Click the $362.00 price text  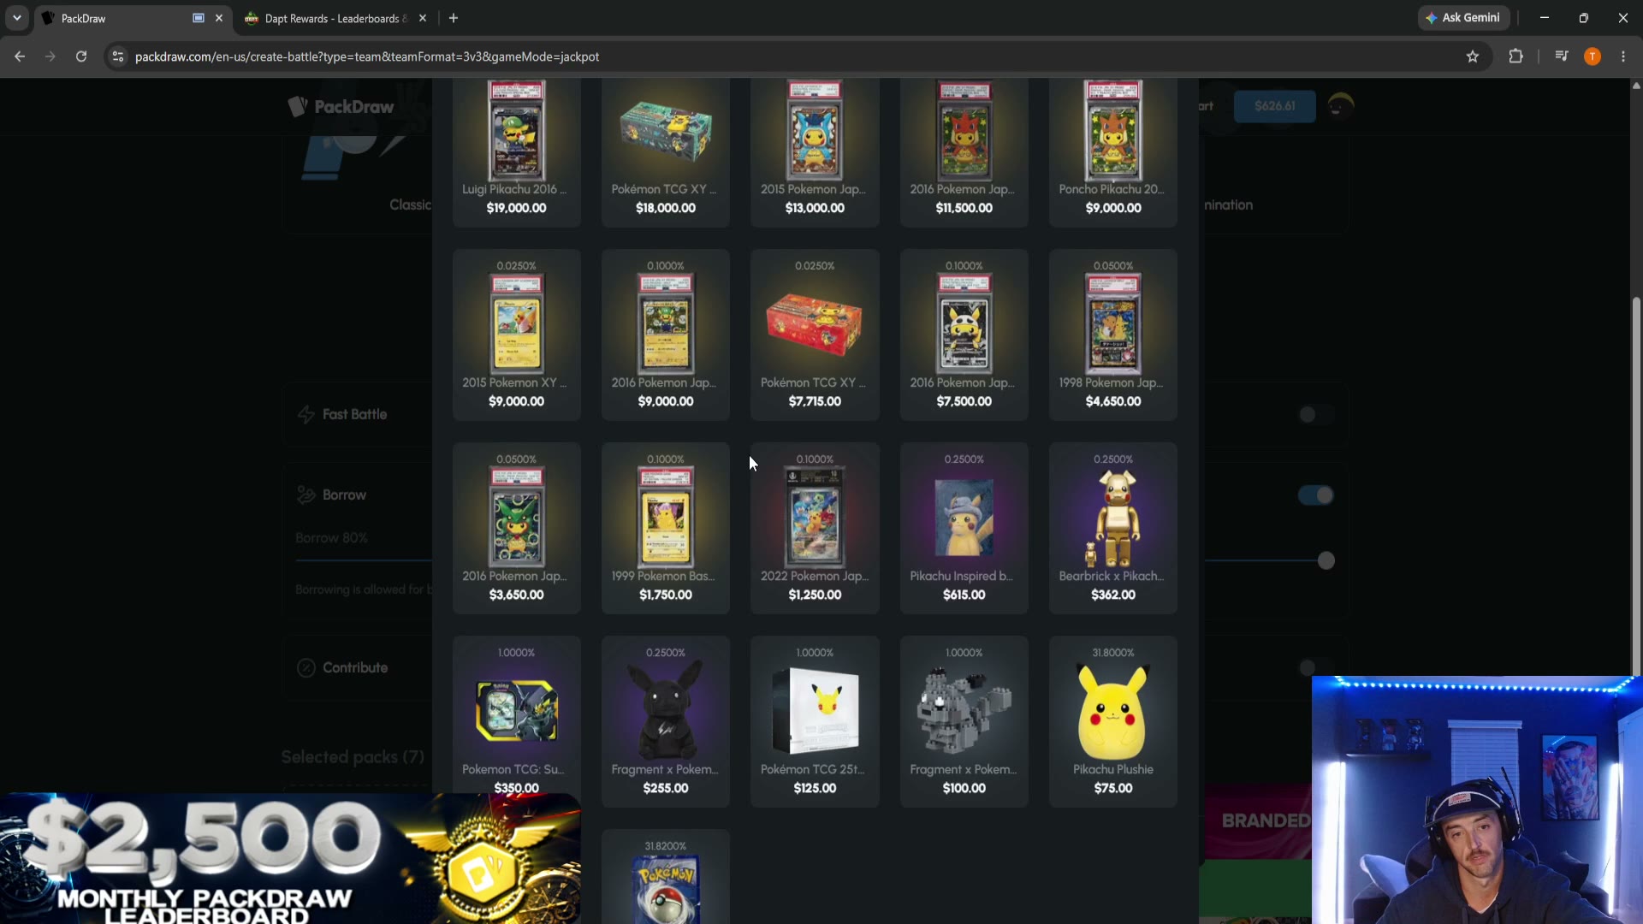coord(1112,595)
